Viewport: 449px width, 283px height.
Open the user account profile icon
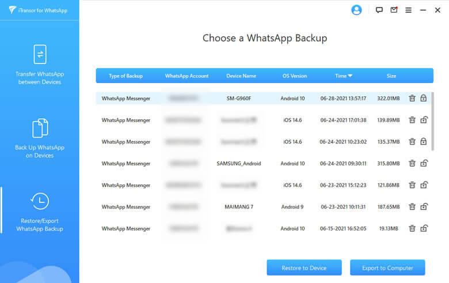(x=356, y=10)
